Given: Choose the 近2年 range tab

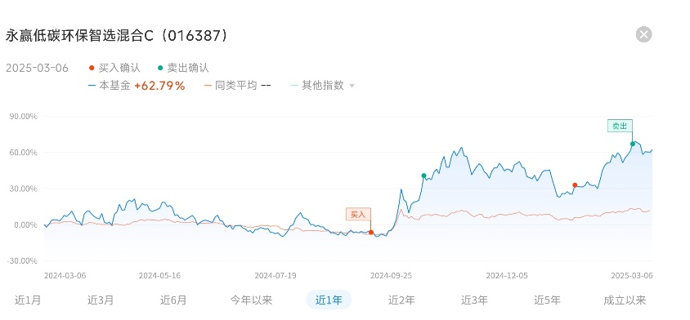Looking at the screenshot, I should (401, 300).
